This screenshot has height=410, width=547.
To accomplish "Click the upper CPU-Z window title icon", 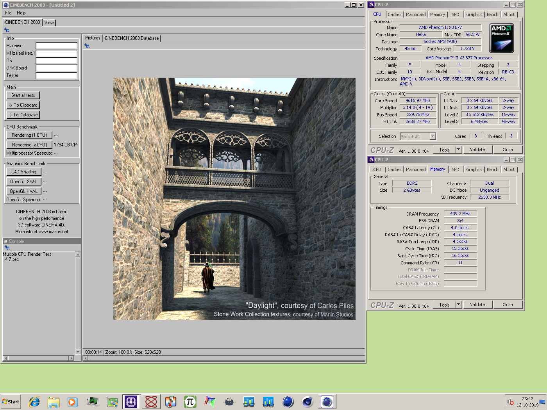I will 371,5.
